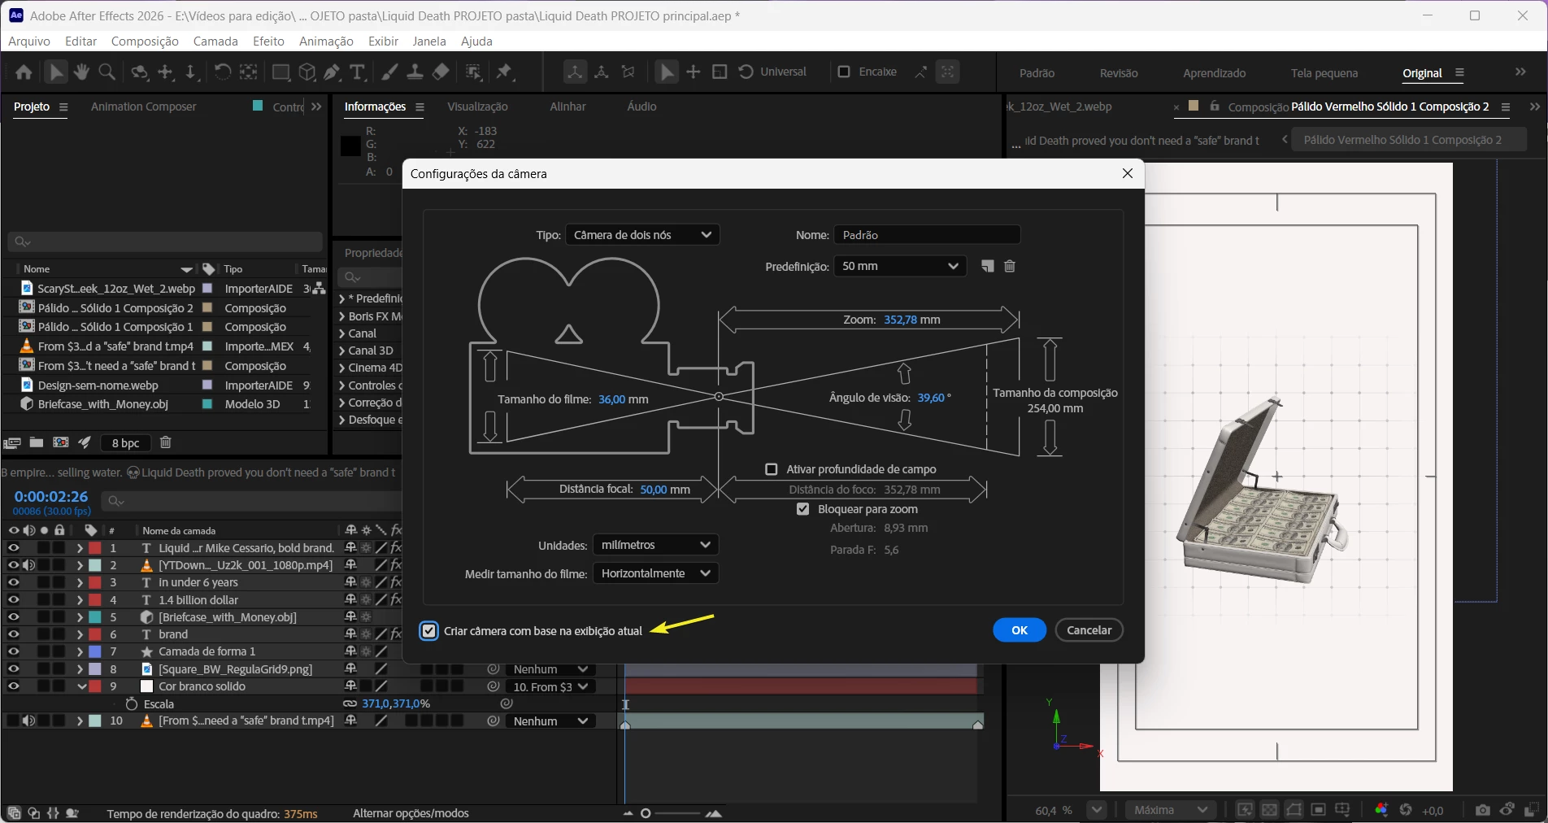Hide the 'Camada de forma 1' layer
The image size is (1548, 823).
pos(13,651)
